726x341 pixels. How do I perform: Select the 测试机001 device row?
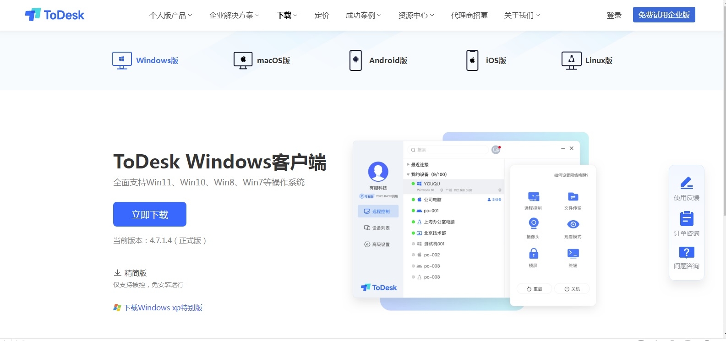(453, 244)
